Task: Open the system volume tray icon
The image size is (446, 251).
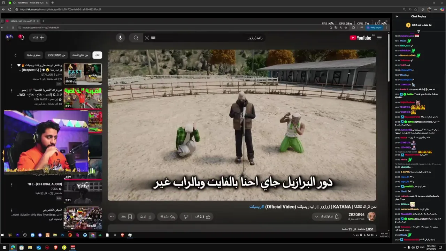Action: click(x=413, y=248)
